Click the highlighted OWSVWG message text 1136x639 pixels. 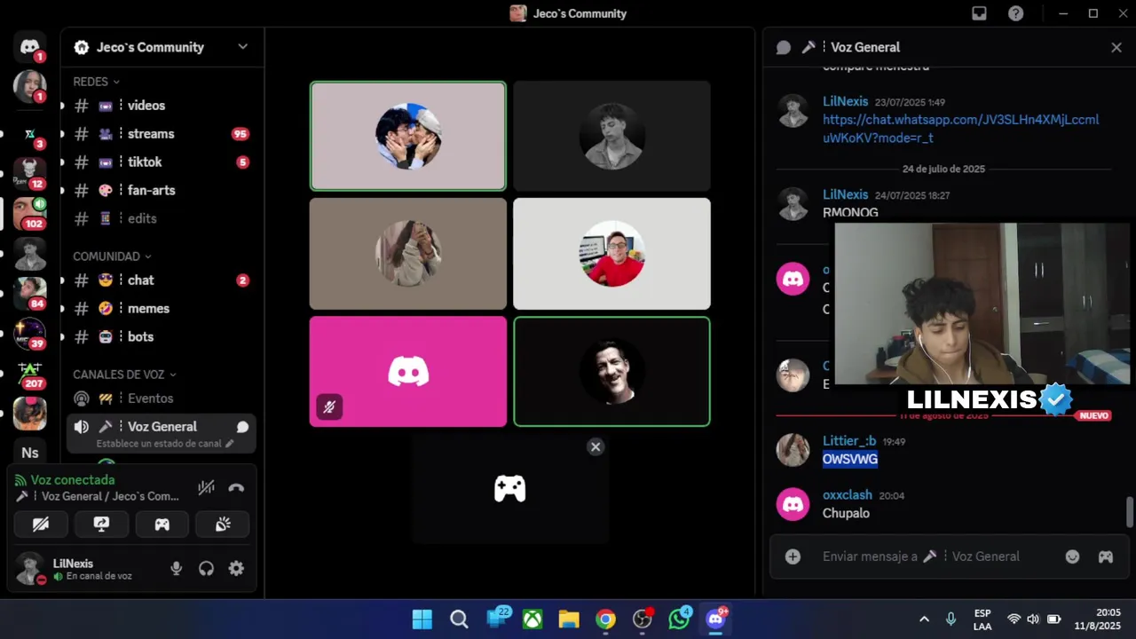pos(850,459)
